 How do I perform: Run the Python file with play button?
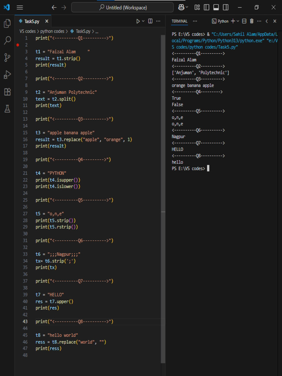pos(138,21)
